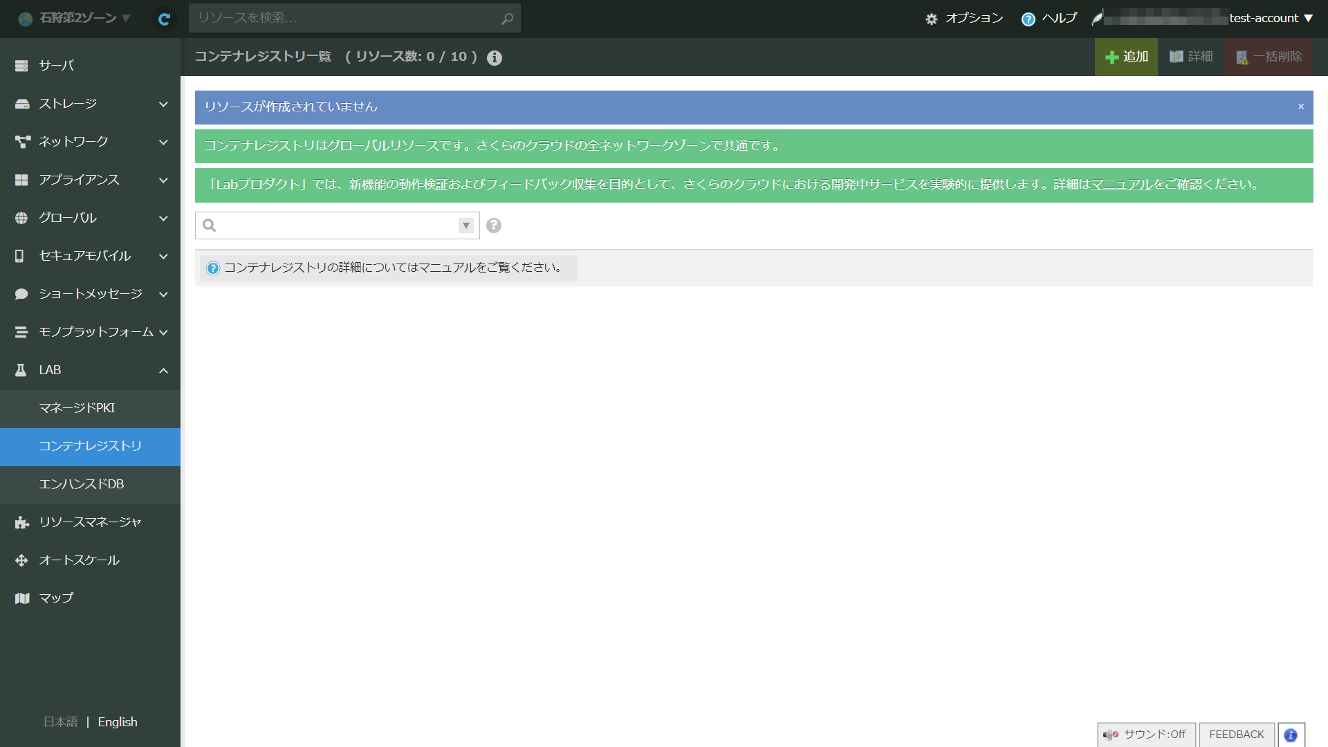This screenshot has width=1328, height=747.
Task: Click the list filter input field
Action: (338, 225)
